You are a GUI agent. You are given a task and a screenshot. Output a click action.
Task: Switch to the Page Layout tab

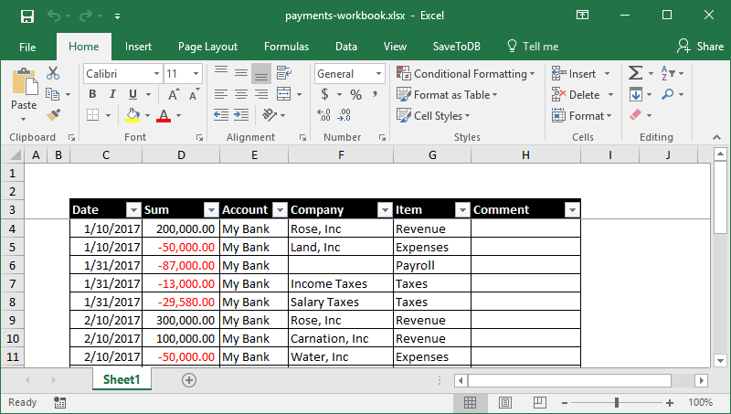tap(207, 47)
